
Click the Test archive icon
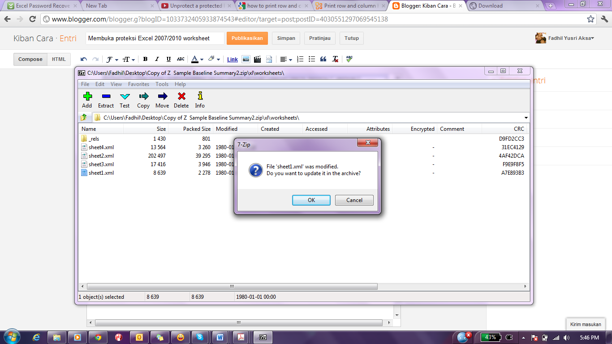pyautogui.click(x=125, y=96)
